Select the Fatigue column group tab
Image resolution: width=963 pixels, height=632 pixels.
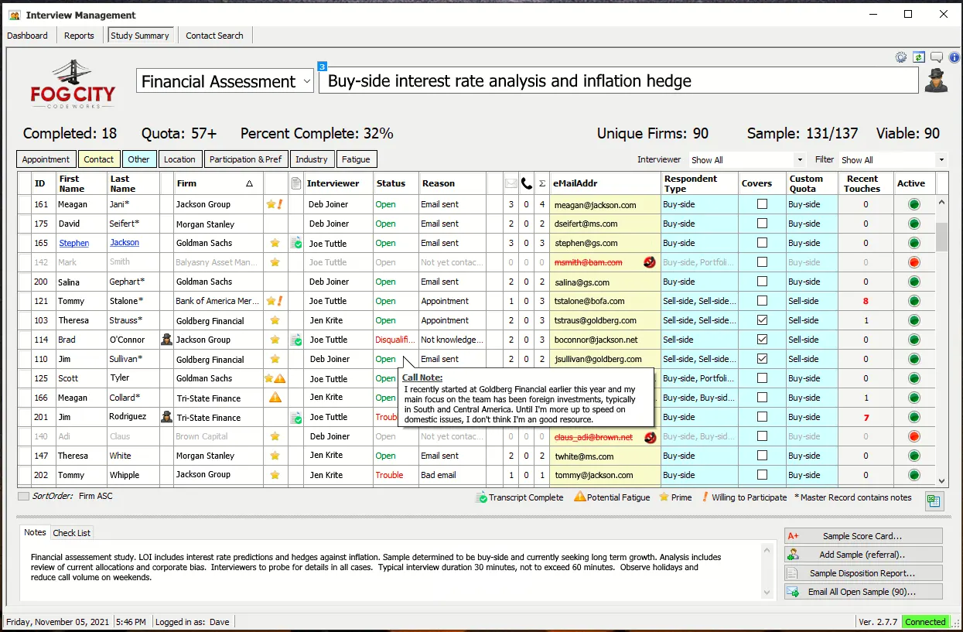click(x=356, y=159)
